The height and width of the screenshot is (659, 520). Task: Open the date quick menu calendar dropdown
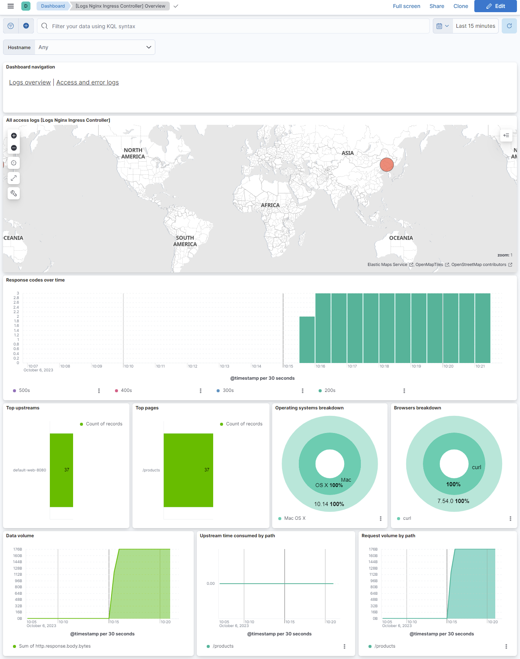point(442,26)
